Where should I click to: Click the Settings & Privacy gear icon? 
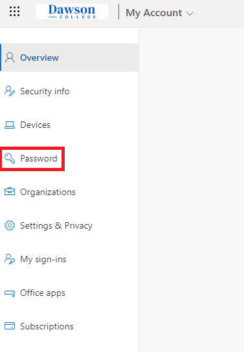[x=10, y=225]
